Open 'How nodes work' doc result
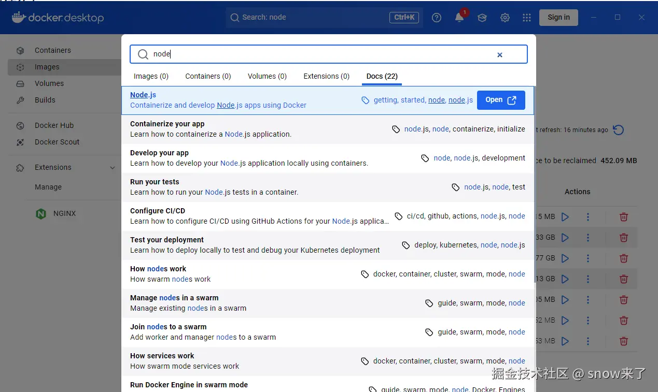This screenshot has width=658, height=392. (328, 274)
